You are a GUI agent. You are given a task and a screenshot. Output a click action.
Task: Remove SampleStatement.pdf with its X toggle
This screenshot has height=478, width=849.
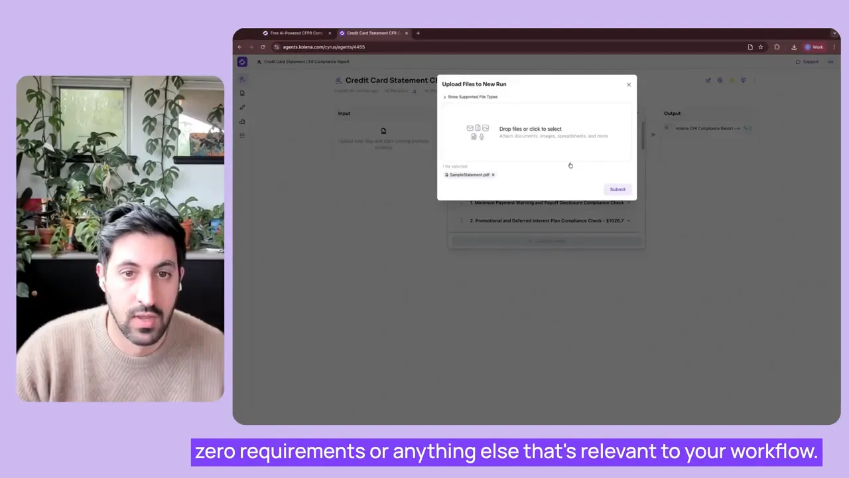pos(493,175)
